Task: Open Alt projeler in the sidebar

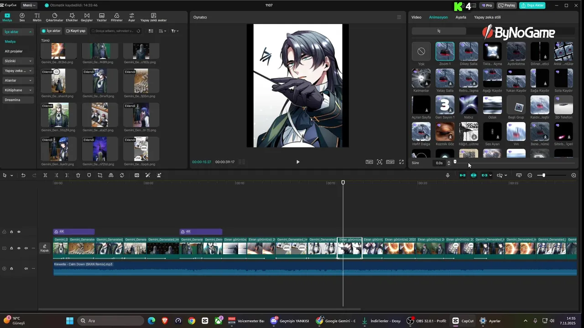Action: point(14,51)
